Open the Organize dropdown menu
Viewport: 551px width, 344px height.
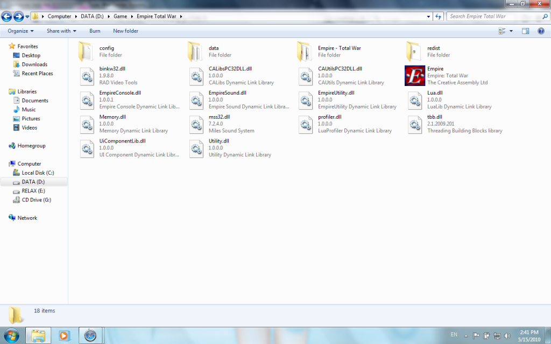pos(20,31)
